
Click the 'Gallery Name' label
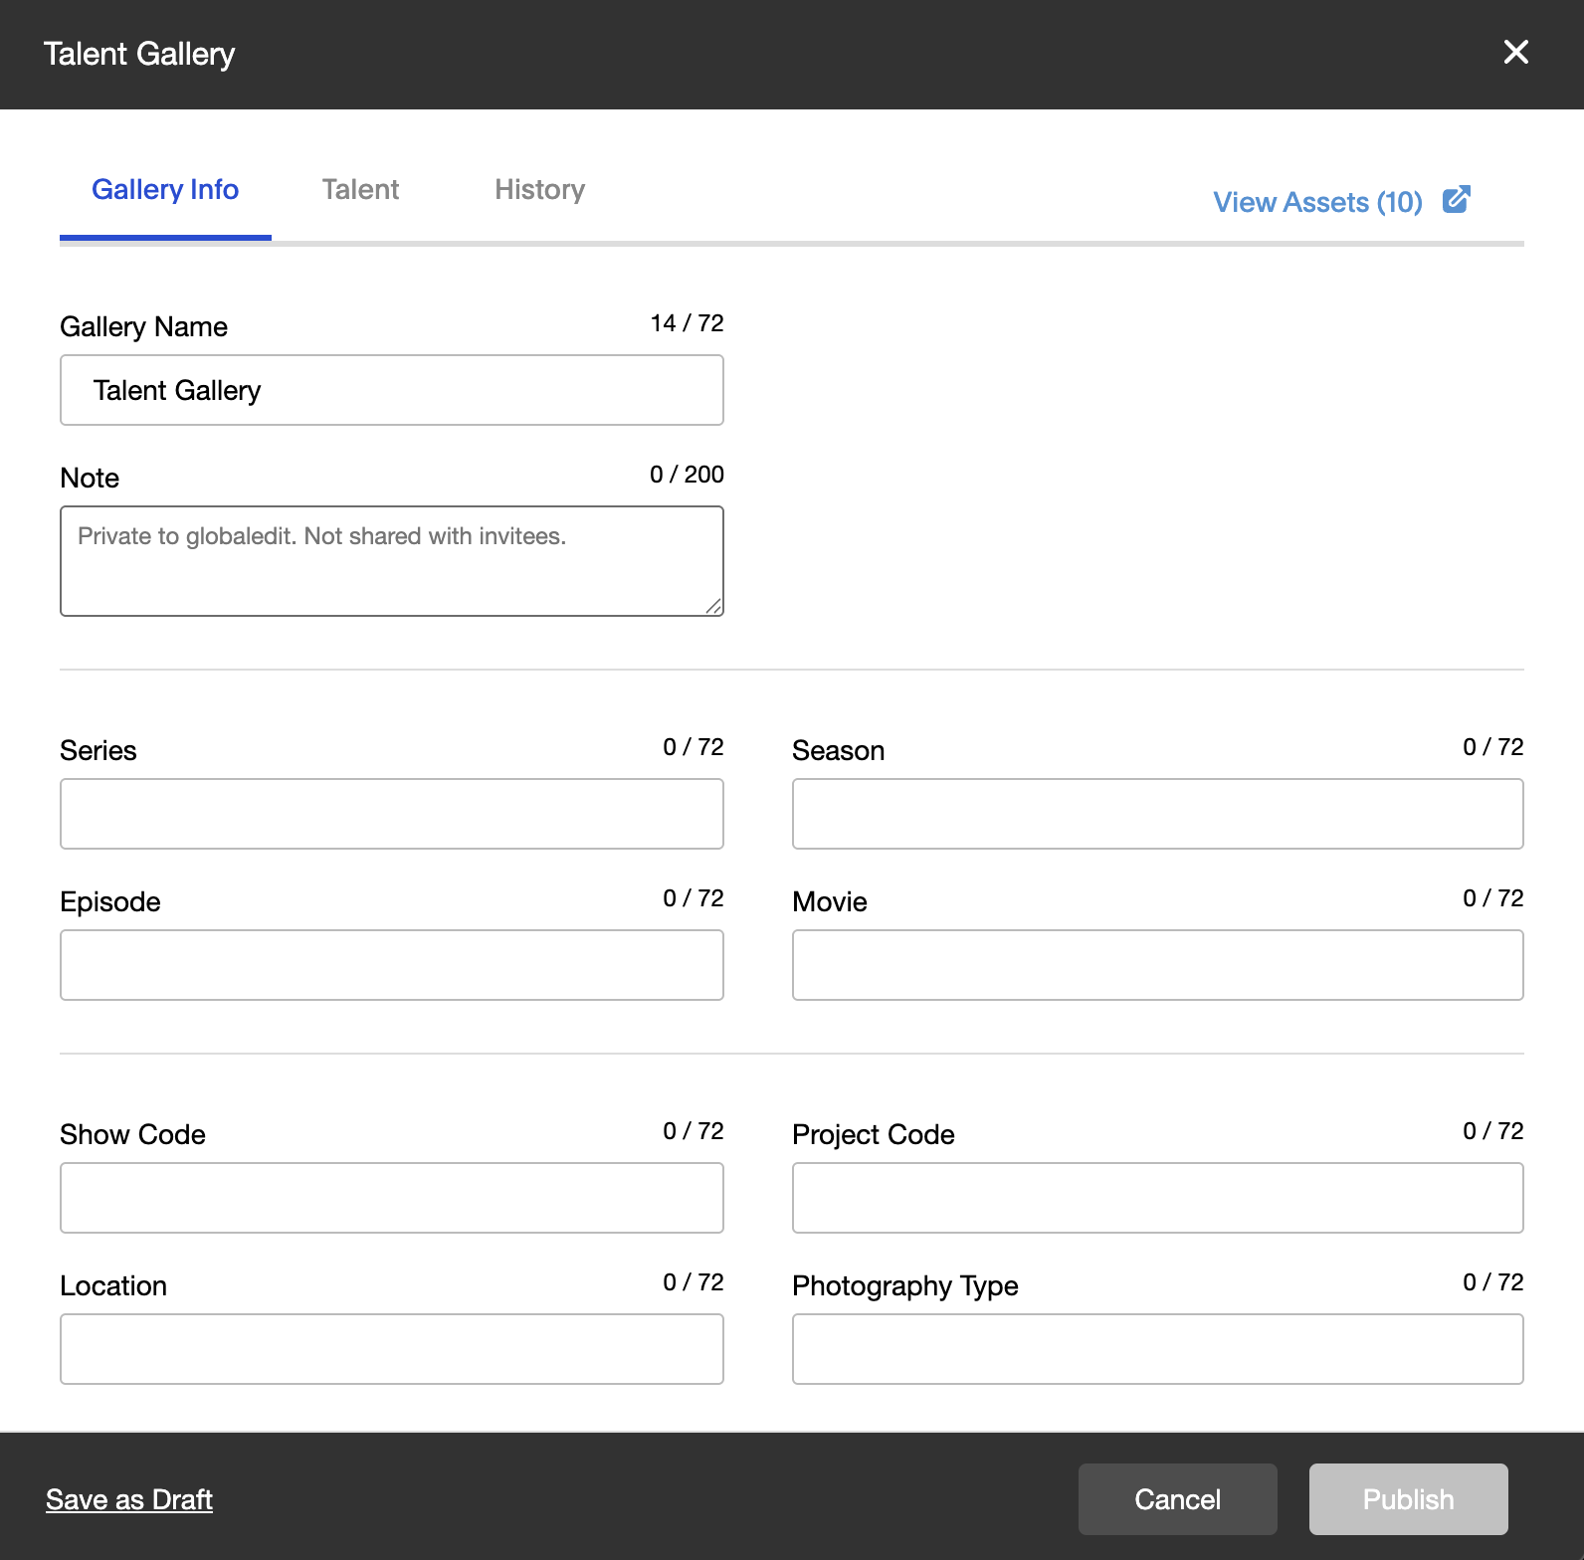click(144, 326)
